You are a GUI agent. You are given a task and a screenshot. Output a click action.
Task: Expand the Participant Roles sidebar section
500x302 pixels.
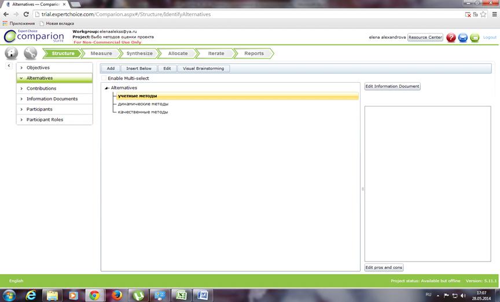(21, 120)
